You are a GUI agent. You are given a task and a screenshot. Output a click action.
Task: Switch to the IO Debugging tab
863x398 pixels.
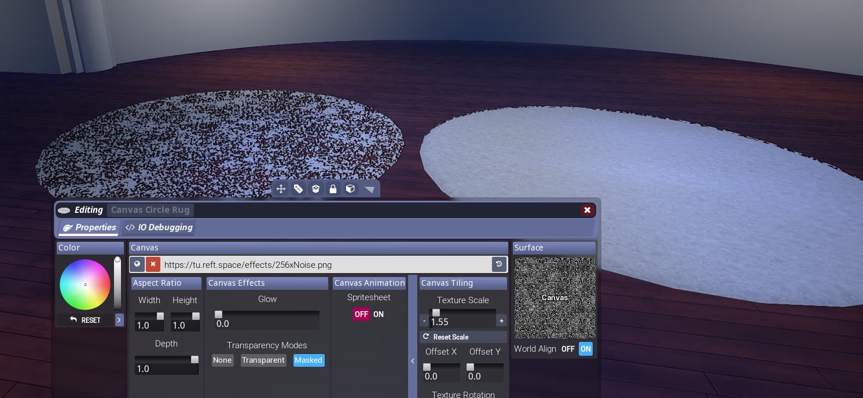coord(159,227)
